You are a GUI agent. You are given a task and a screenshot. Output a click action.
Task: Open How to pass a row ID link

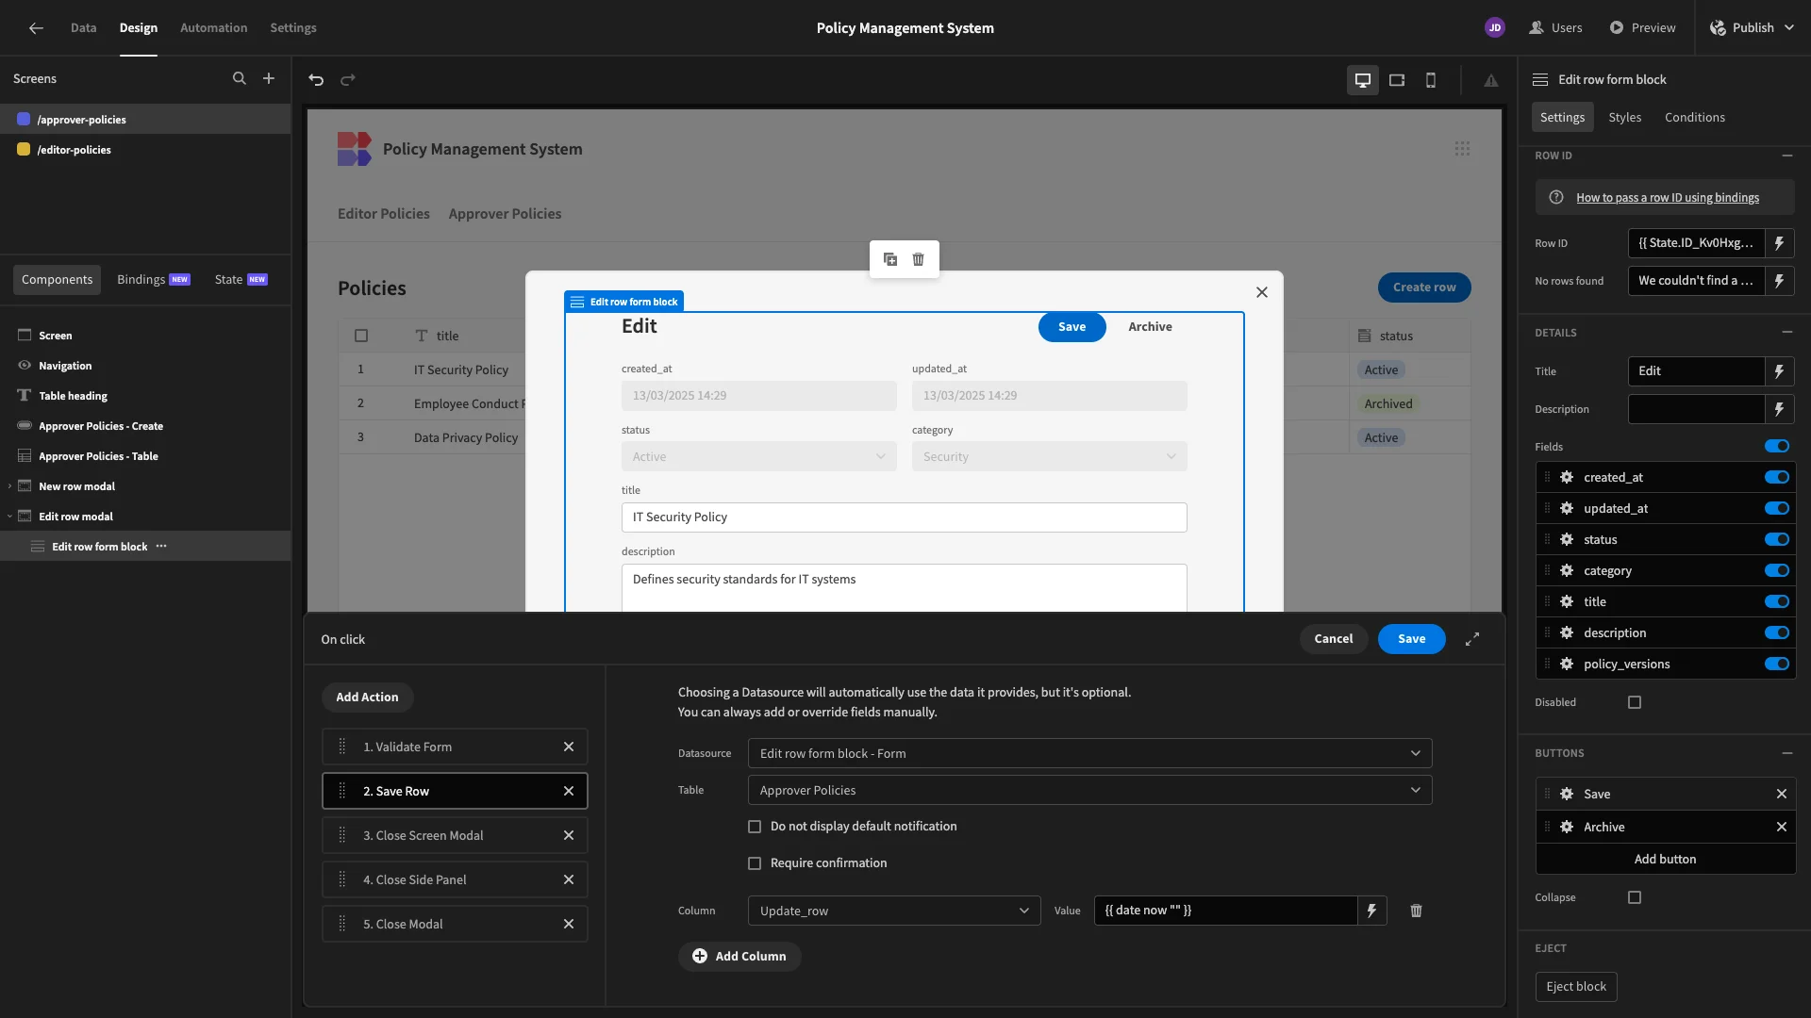pyautogui.click(x=1667, y=198)
